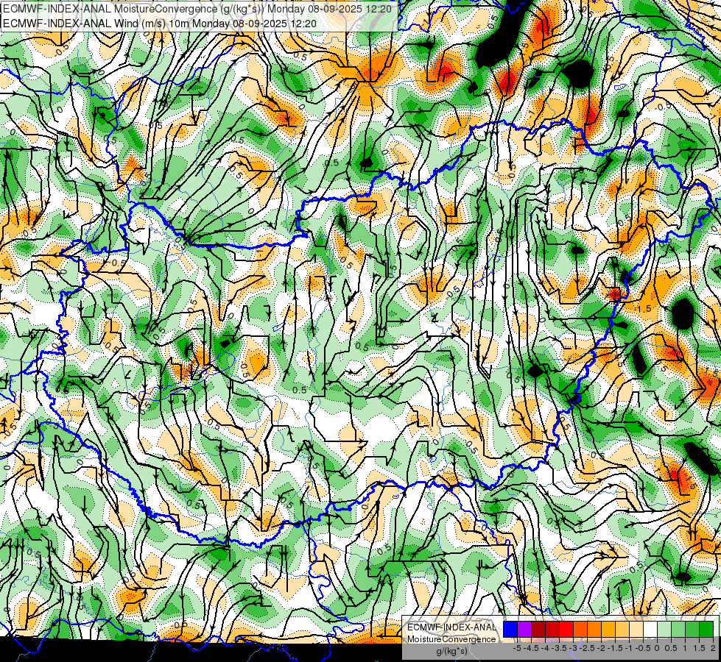This screenshot has height=662, width=721.
Task: Click the '-5' value on the legend scale
Action: pyautogui.click(x=517, y=648)
